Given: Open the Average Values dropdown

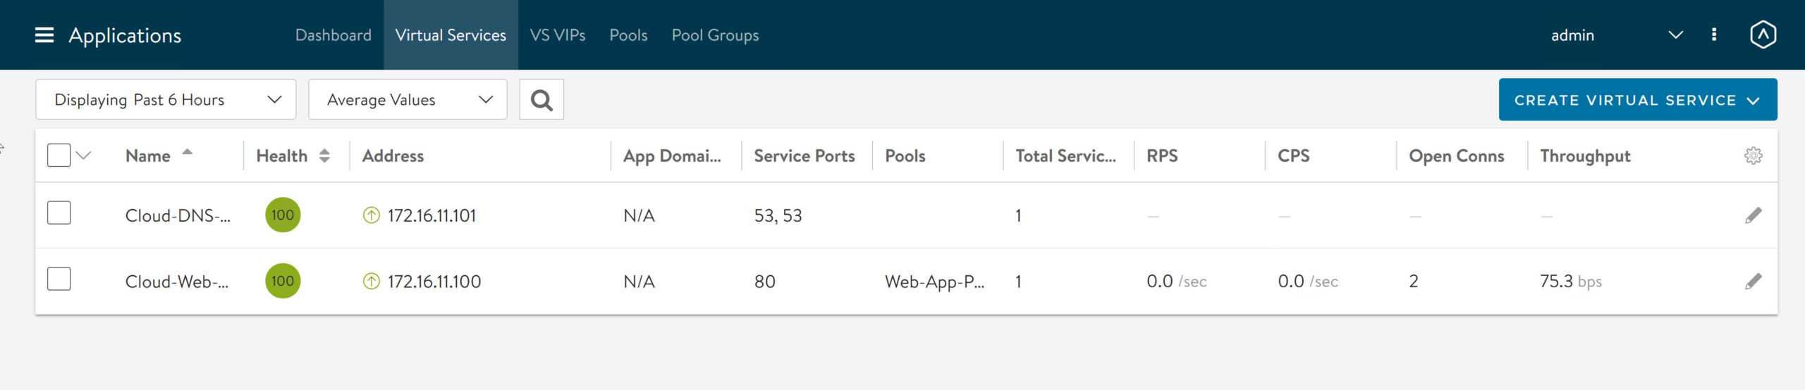Looking at the screenshot, I should tap(408, 100).
